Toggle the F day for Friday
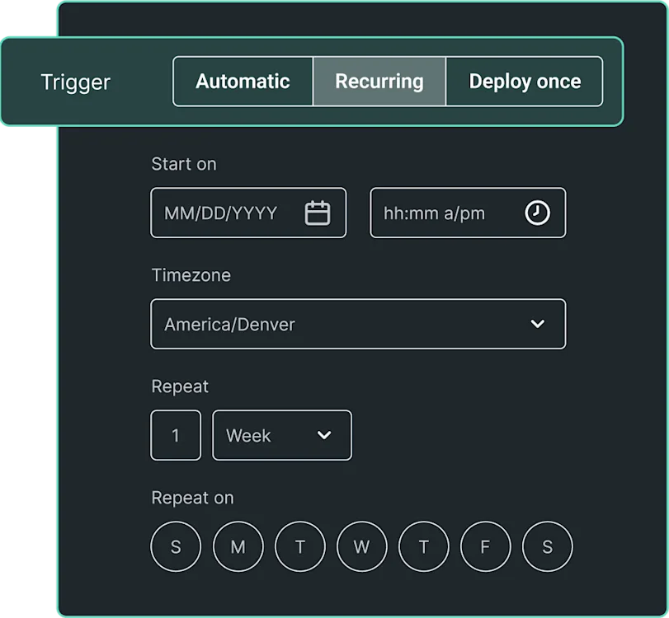 pyautogui.click(x=486, y=546)
